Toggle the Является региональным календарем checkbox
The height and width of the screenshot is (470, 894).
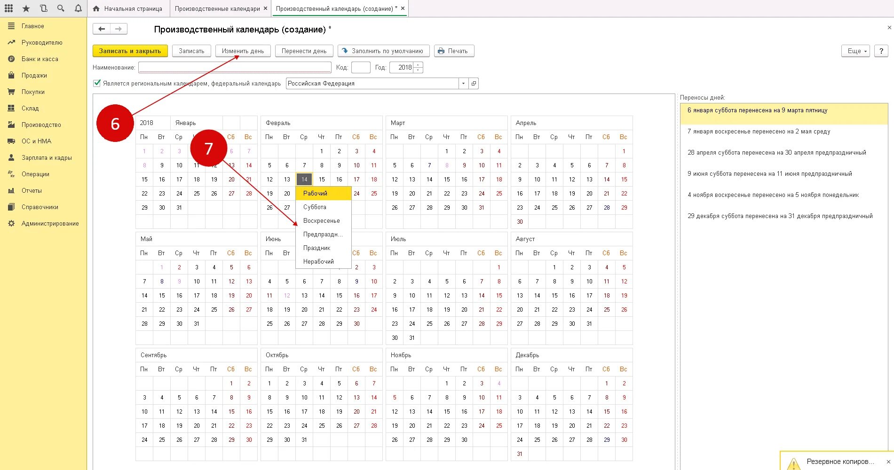coord(97,83)
